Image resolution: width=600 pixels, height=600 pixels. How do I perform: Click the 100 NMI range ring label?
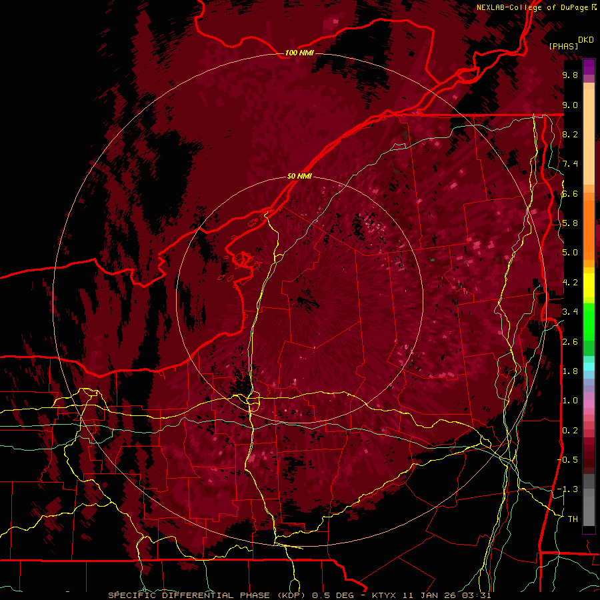point(299,53)
